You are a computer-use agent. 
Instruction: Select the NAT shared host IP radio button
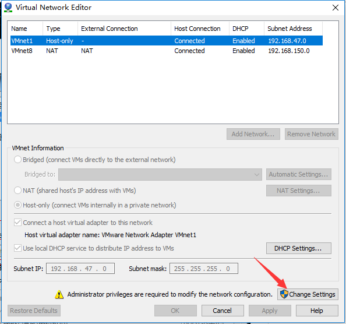pyautogui.click(x=17, y=190)
